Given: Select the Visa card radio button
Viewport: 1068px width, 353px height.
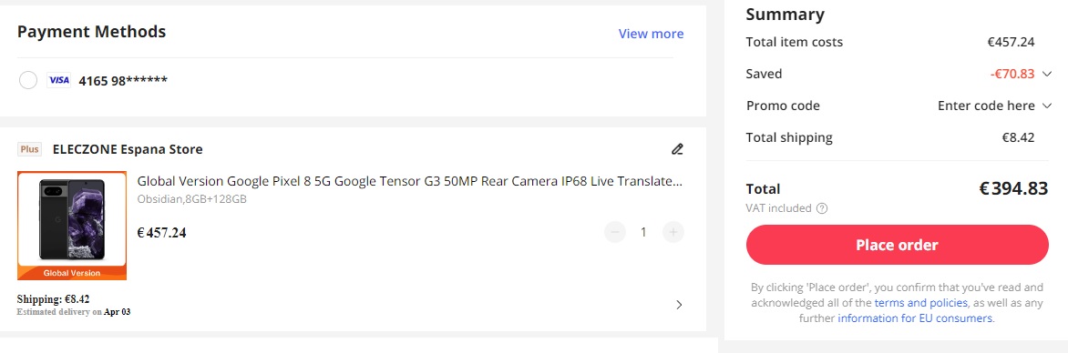Looking at the screenshot, I should (x=28, y=80).
